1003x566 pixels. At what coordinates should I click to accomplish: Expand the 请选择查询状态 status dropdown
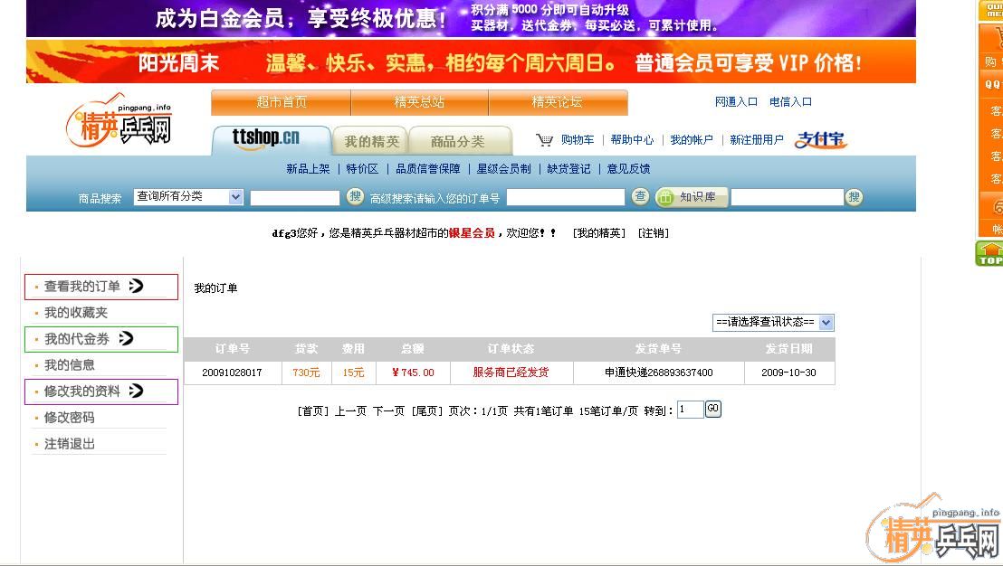(773, 323)
